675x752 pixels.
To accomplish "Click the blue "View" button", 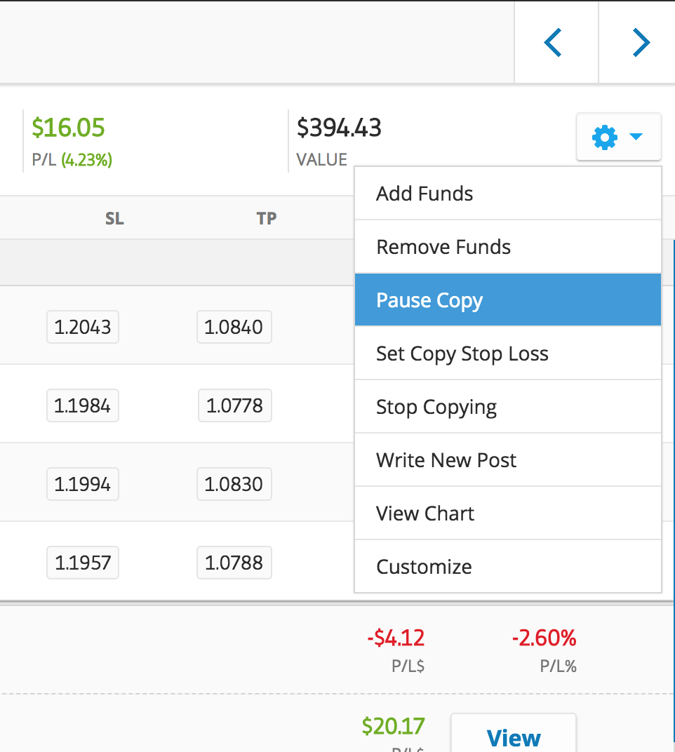I will (513, 737).
